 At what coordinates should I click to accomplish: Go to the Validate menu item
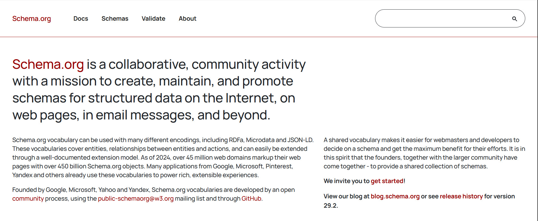154,19
